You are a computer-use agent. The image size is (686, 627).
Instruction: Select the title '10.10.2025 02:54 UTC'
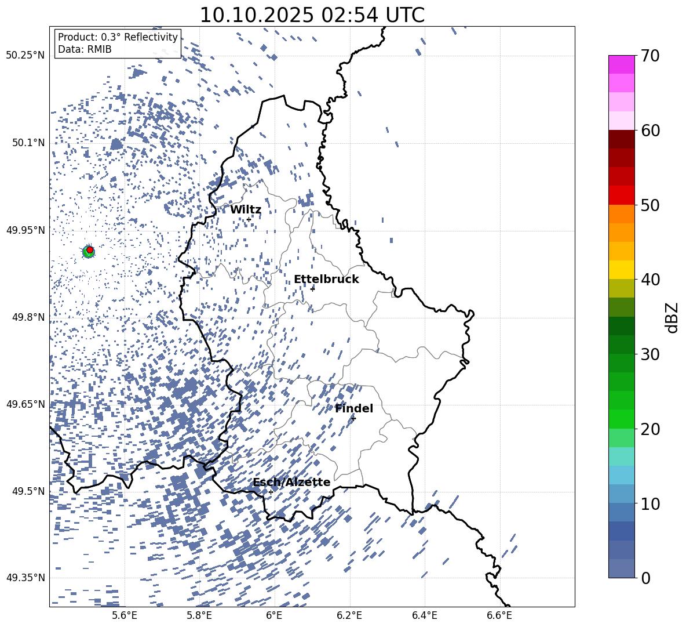point(312,15)
